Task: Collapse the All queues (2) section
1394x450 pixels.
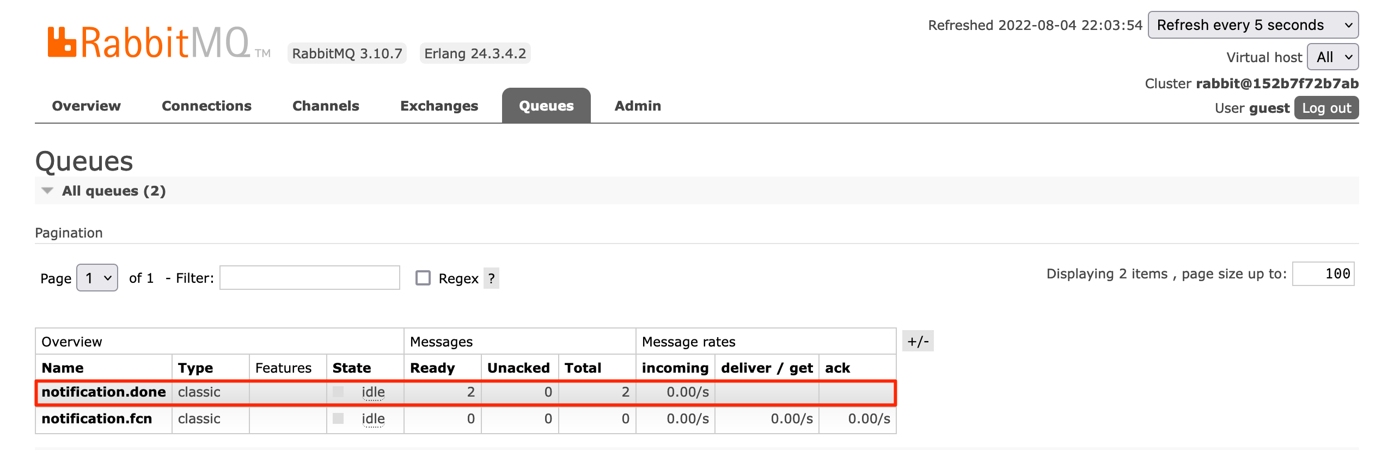Action: point(47,191)
